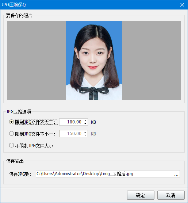Close the JPG压缩保存 dialog window
The height and width of the screenshot is (203, 188).
tap(182, 5)
